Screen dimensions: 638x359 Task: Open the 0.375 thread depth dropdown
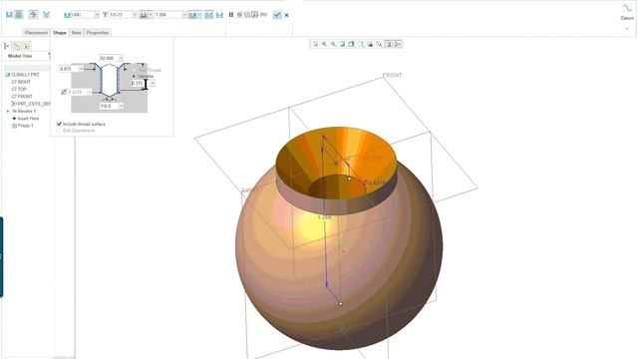coord(153,83)
